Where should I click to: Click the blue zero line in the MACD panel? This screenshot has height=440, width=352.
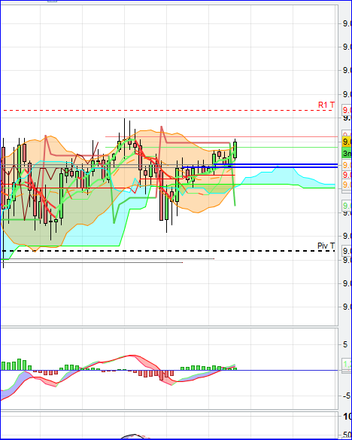pyautogui.click(x=169, y=370)
